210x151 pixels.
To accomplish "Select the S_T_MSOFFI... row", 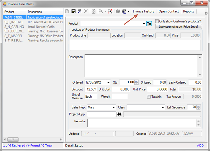I will tap(33, 36).
